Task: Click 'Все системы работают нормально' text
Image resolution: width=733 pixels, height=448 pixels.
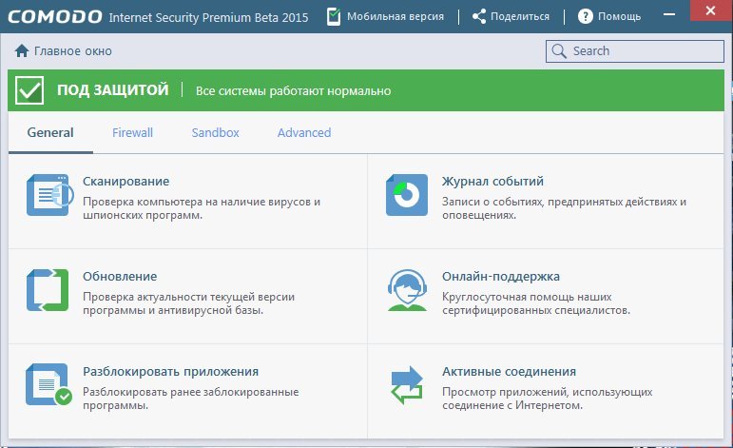Action: [293, 90]
